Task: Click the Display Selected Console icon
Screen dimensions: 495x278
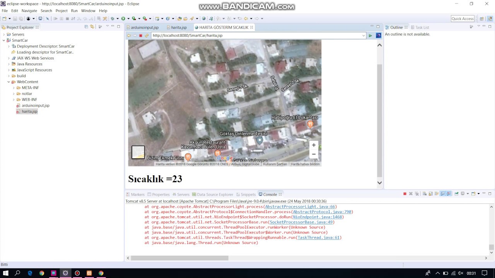Action: [x=463, y=194]
